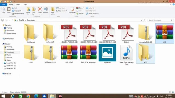This screenshot has width=175, height=98.
Task: Click the Paste ribbon icon
Action: (x=9, y=10)
